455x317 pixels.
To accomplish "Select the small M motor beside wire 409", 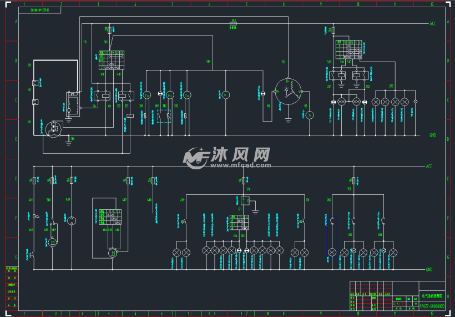I will pos(53,242).
